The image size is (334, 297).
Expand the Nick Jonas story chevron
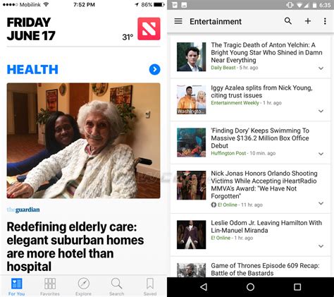(321, 203)
